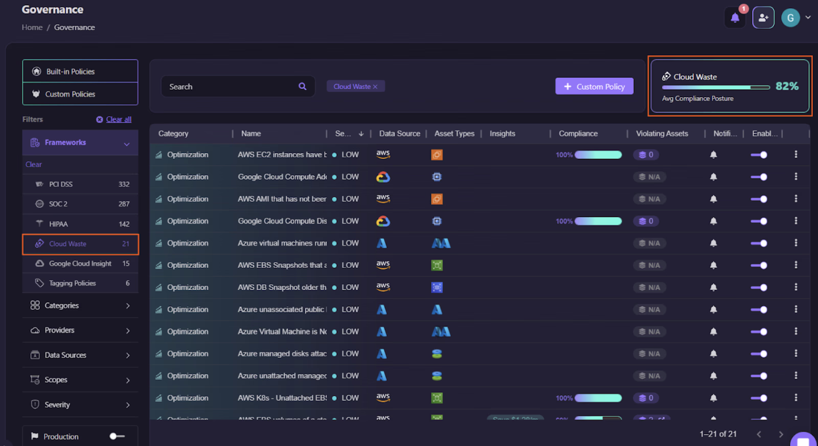This screenshot has width=818, height=446.
Task: Go to next page of results
Action: pyautogui.click(x=781, y=434)
